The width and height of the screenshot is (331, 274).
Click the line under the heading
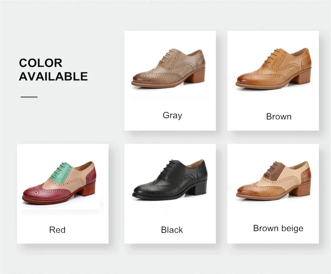pyautogui.click(x=29, y=97)
